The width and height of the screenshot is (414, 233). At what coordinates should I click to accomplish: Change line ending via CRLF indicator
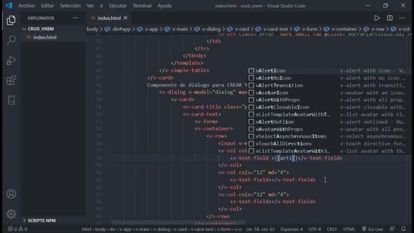tap(332, 229)
